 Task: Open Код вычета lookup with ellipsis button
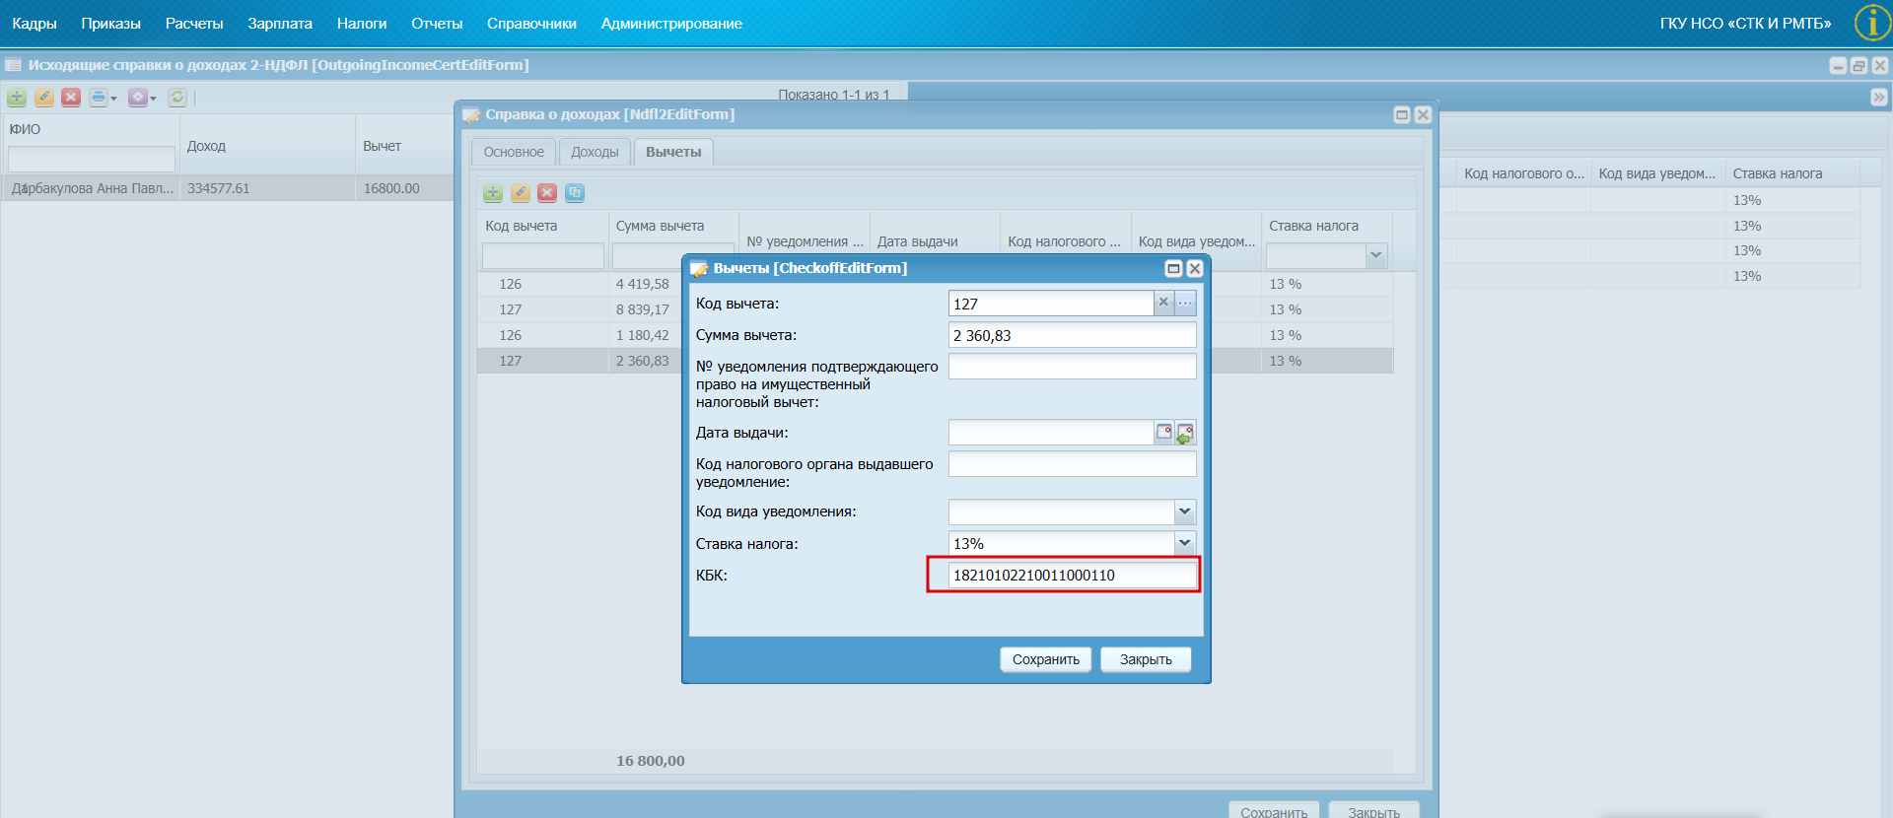[x=1185, y=303]
